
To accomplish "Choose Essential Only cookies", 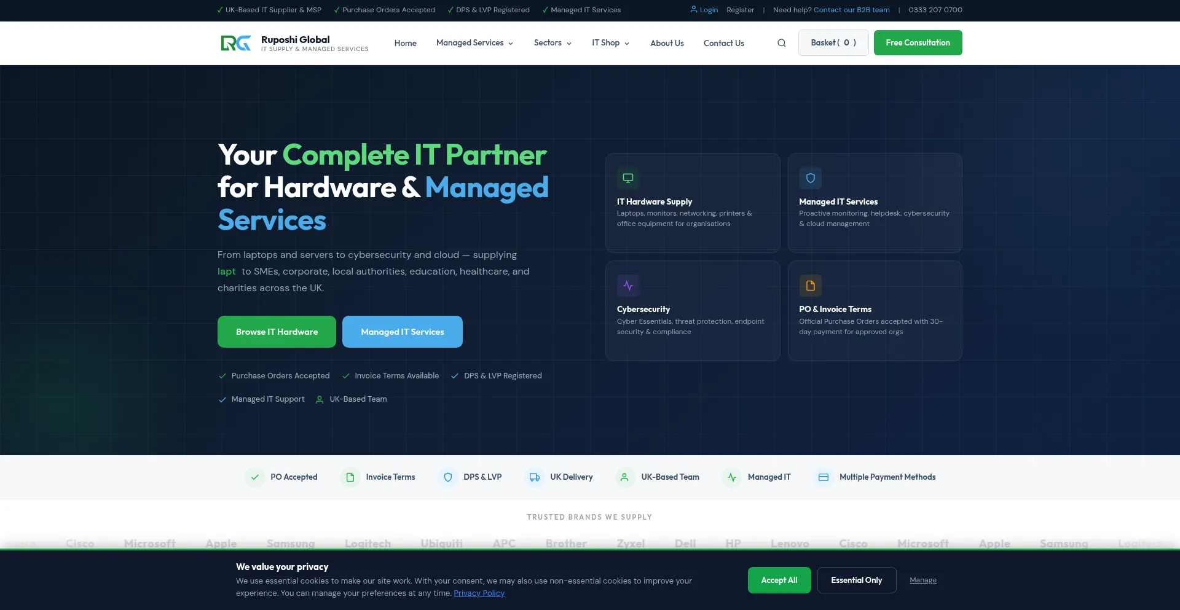I will click(857, 581).
